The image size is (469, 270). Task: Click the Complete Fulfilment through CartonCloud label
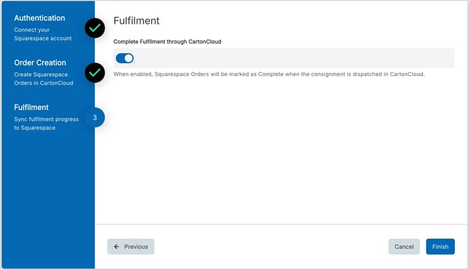tap(167, 41)
